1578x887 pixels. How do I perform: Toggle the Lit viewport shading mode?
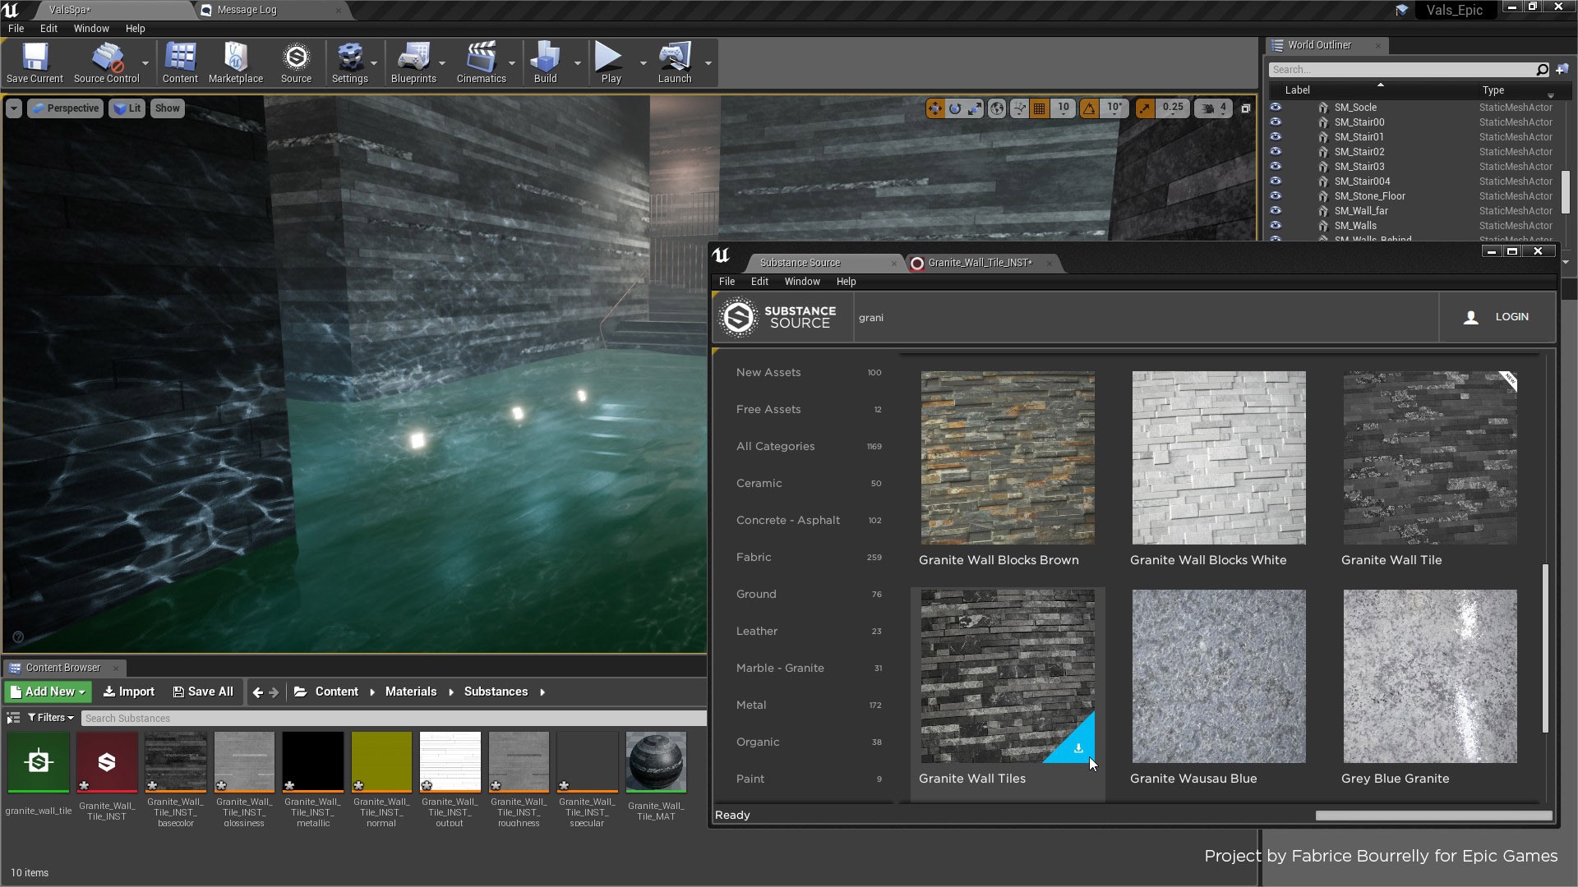tap(127, 108)
